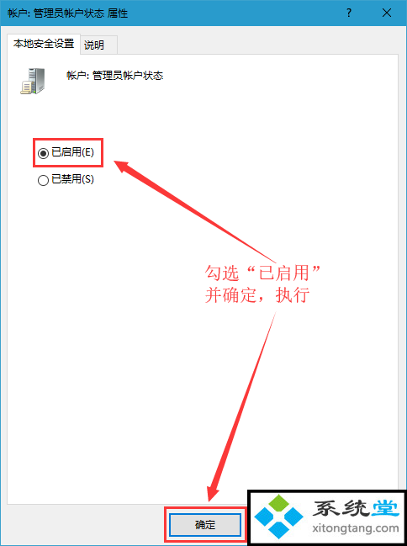407x546 pixels.
Task: Click the 已启用(E) option label text
Action: tap(73, 152)
